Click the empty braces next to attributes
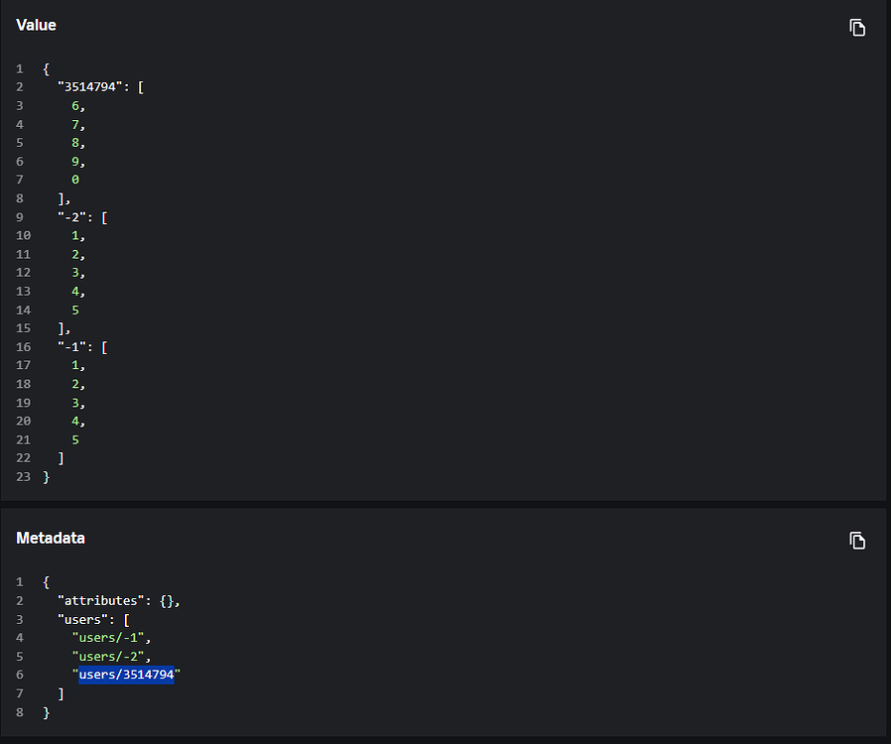This screenshot has width=891, height=744. coord(169,600)
